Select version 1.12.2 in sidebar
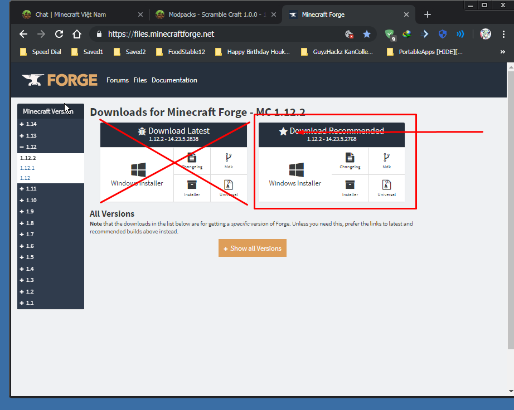 click(x=28, y=158)
